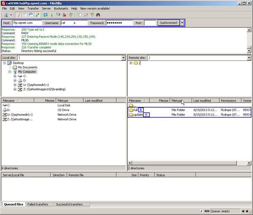Click remote list horizontal scrollbar thumb
The width and height of the screenshot is (253, 215).
[x=184, y=163]
